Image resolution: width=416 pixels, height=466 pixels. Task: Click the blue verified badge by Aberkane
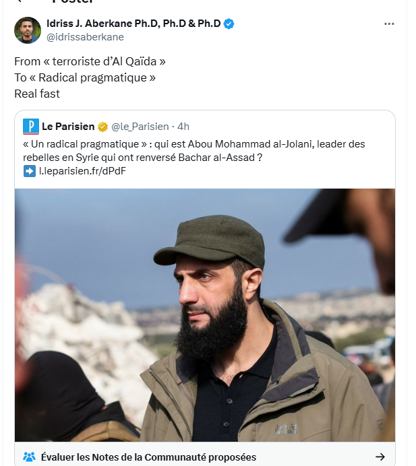pyautogui.click(x=229, y=24)
